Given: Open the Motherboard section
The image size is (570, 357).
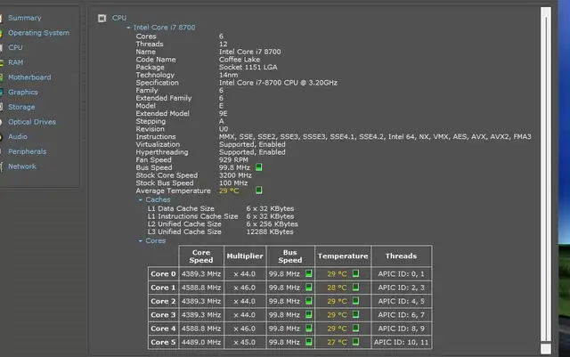Looking at the screenshot, I should click(29, 77).
